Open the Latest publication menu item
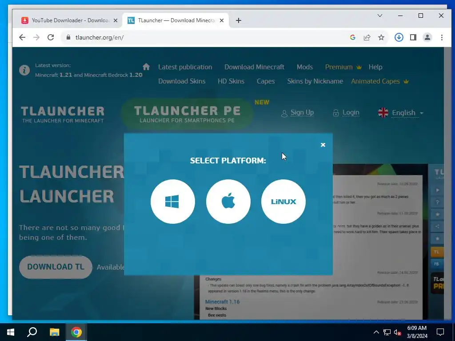 click(x=185, y=67)
